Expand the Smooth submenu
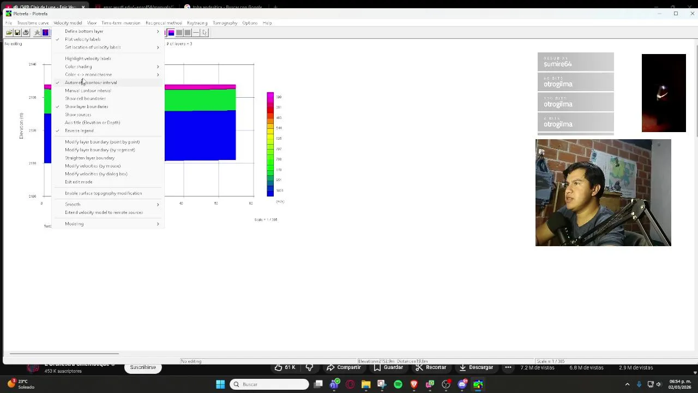This screenshot has width=698, height=393. 108,205
